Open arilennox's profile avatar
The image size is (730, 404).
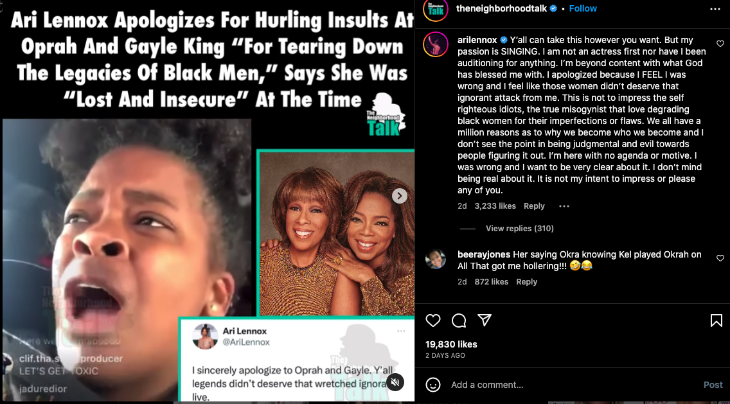(435, 45)
